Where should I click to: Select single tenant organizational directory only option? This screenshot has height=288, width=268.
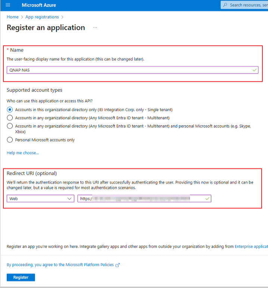9,110
